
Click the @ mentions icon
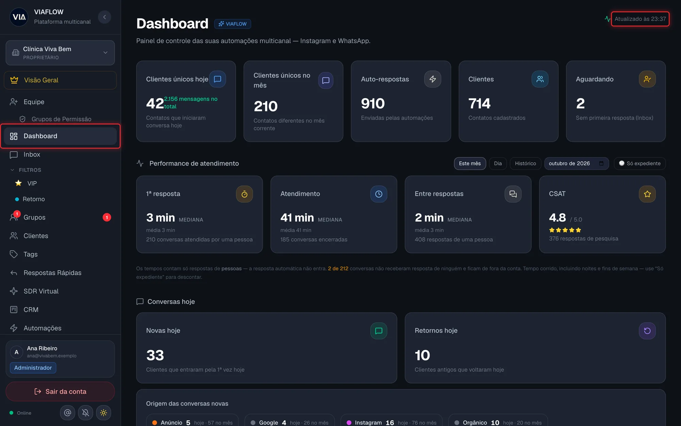point(67,413)
